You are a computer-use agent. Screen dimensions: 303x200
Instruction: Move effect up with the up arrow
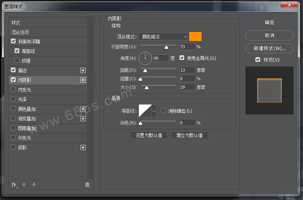pyautogui.click(x=24, y=185)
